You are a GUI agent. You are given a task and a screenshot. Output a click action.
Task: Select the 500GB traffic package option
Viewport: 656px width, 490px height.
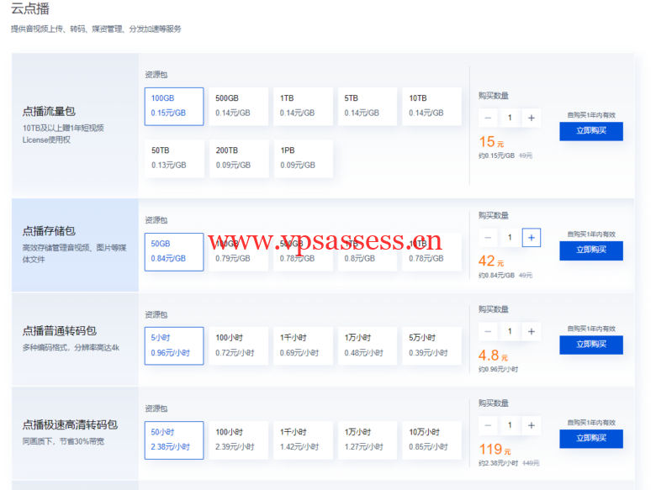tap(238, 106)
